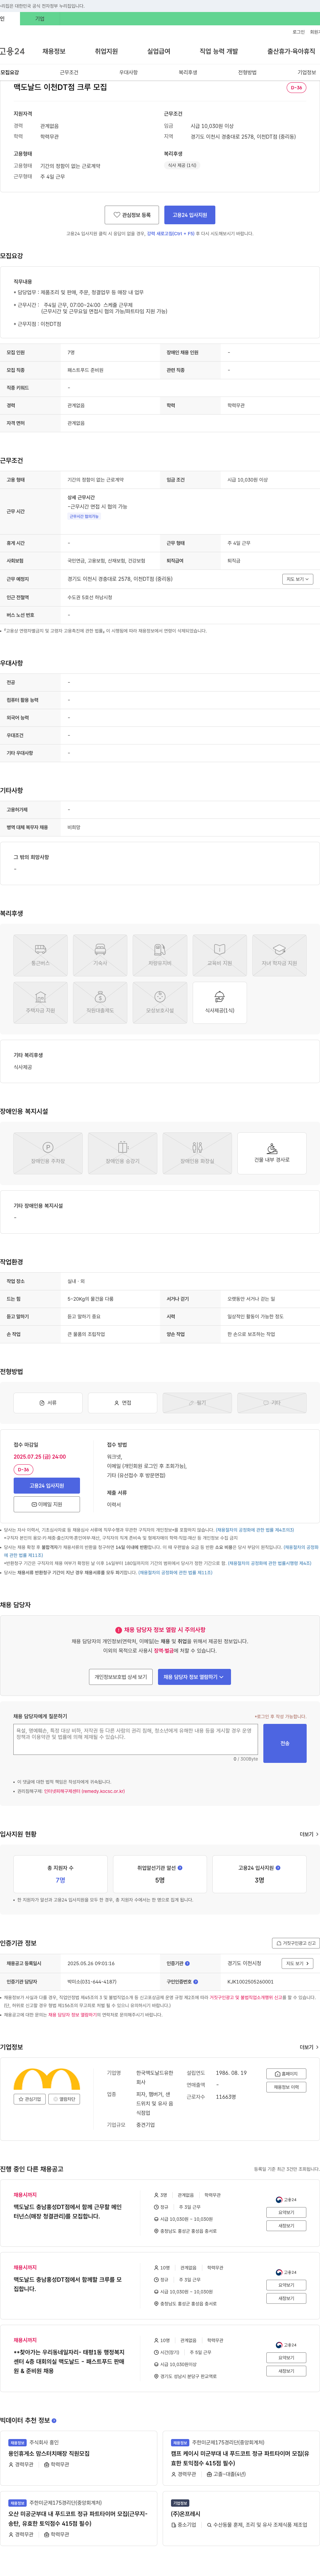The width and height of the screenshot is (320, 2576).
Task: Show info tooltip beside 인증기관
Action: [187, 1963]
